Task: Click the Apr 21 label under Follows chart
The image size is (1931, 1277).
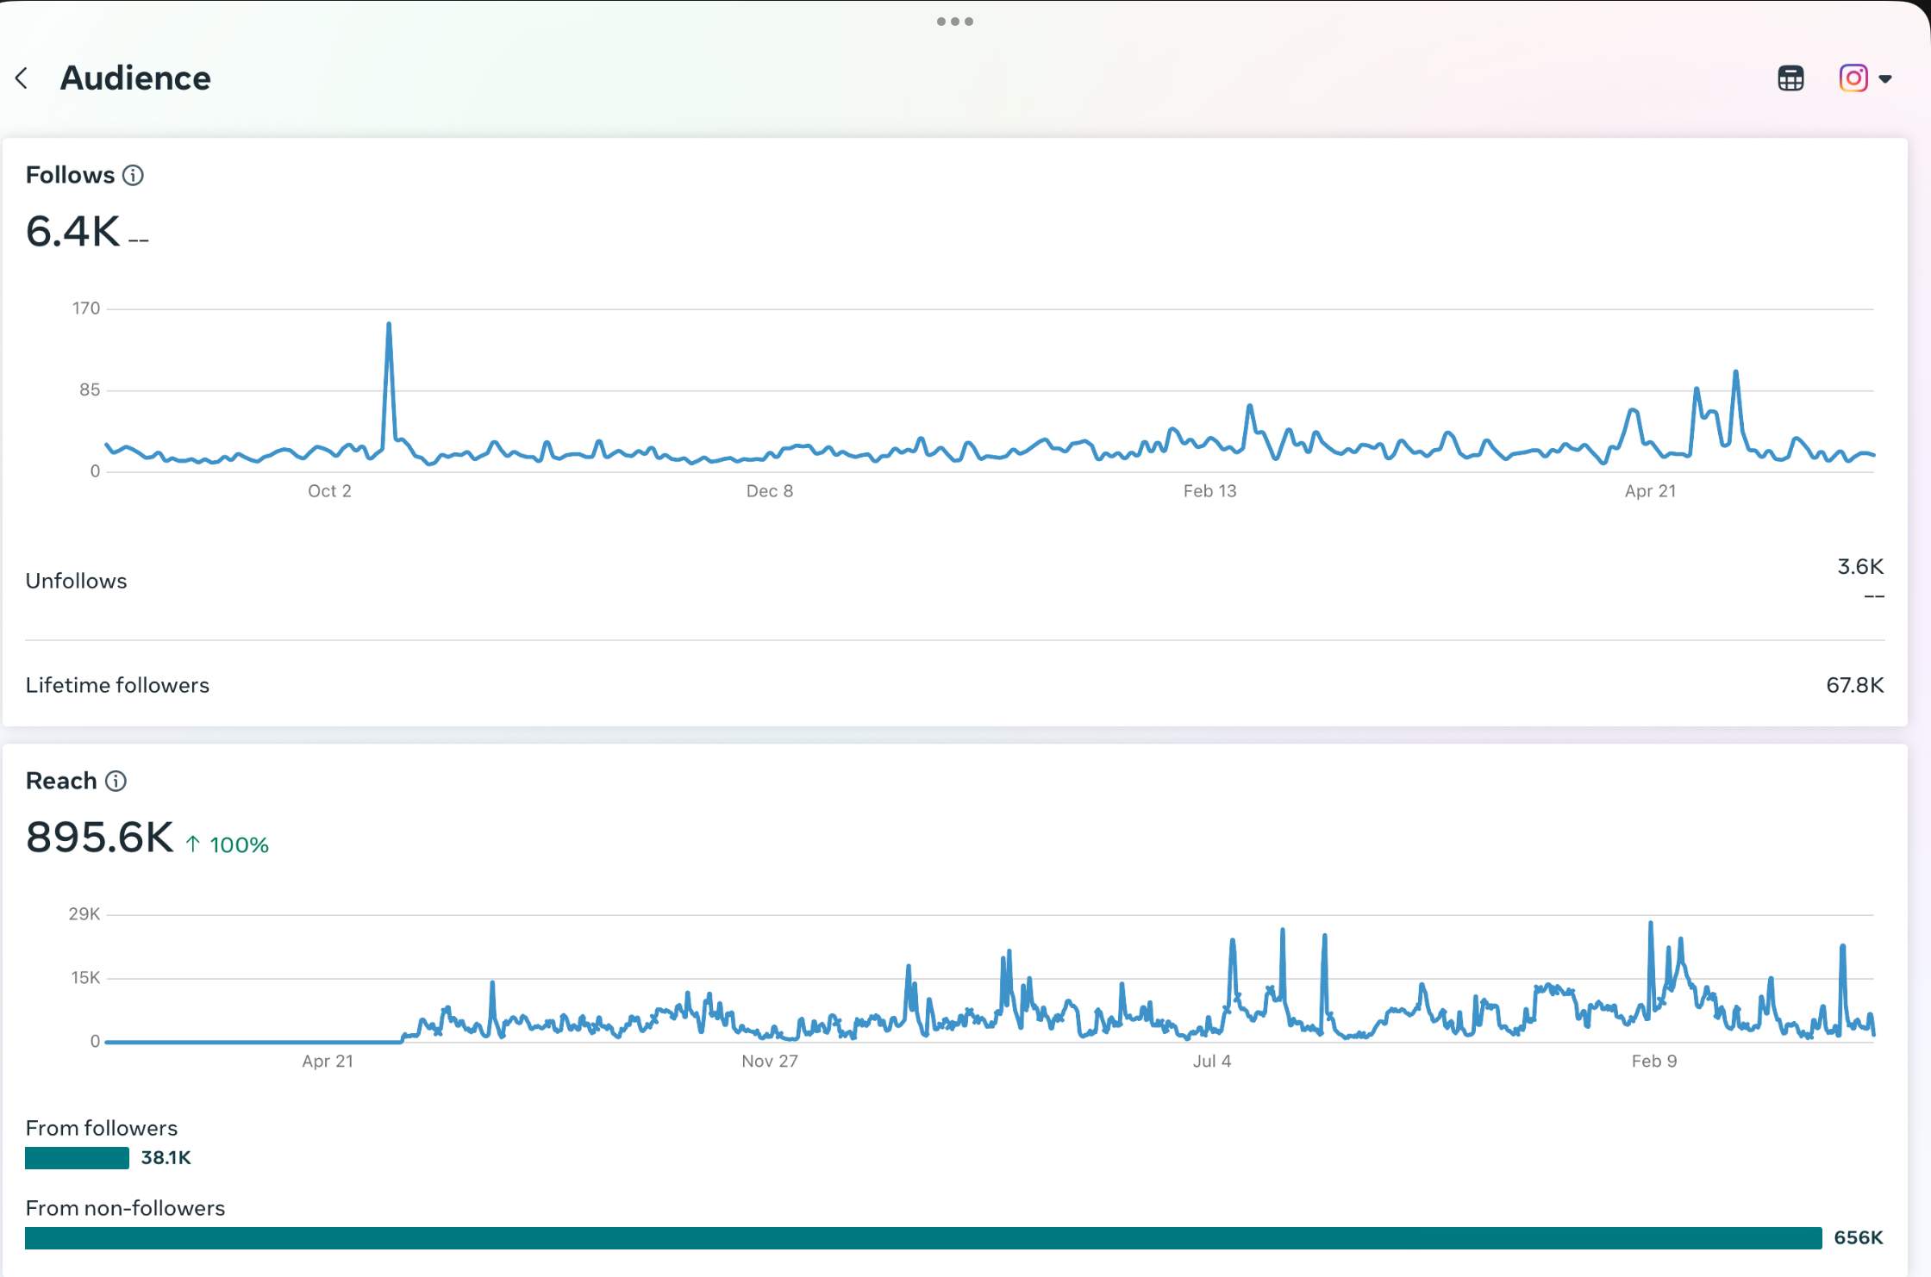Action: coord(1649,491)
